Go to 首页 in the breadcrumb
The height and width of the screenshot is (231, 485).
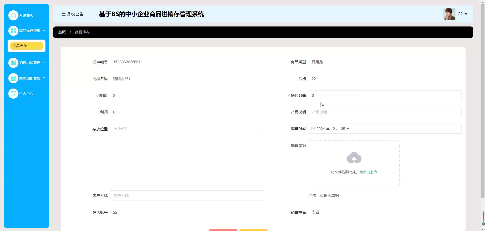click(62, 32)
